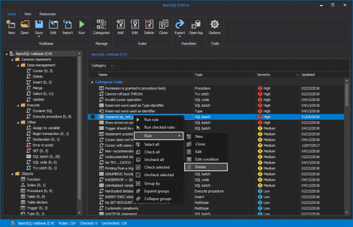Create a New rulebase from the ribbon
The image size is (353, 227).
point(11,27)
